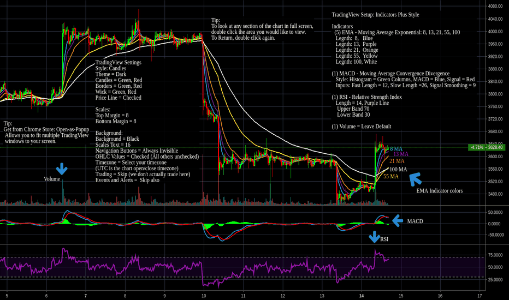This screenshot has height=300, width=509.
Task: Click the 3760.00 price scale value
Action: coord(495,106)
